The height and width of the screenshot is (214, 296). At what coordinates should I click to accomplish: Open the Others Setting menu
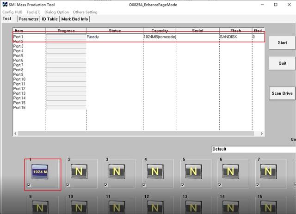[x=85, y=12]
